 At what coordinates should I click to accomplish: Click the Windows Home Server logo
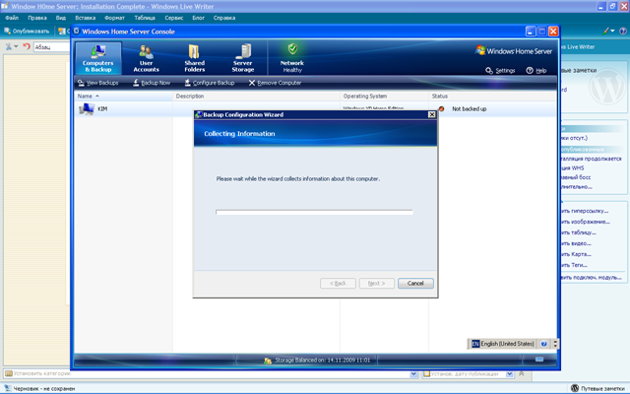514,50
